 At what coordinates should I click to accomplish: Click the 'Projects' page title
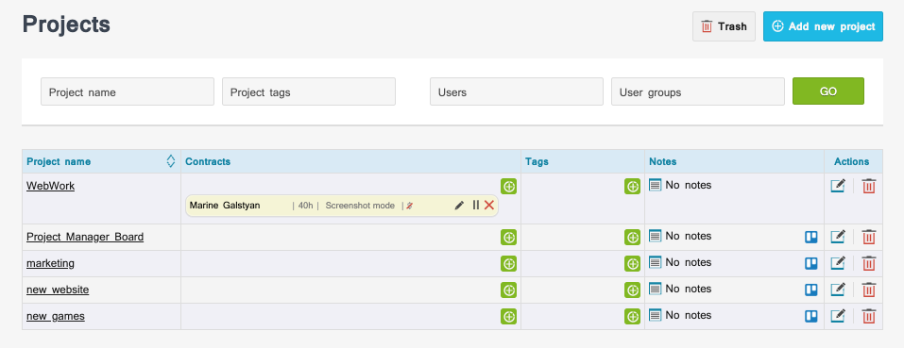pos(66,25)
